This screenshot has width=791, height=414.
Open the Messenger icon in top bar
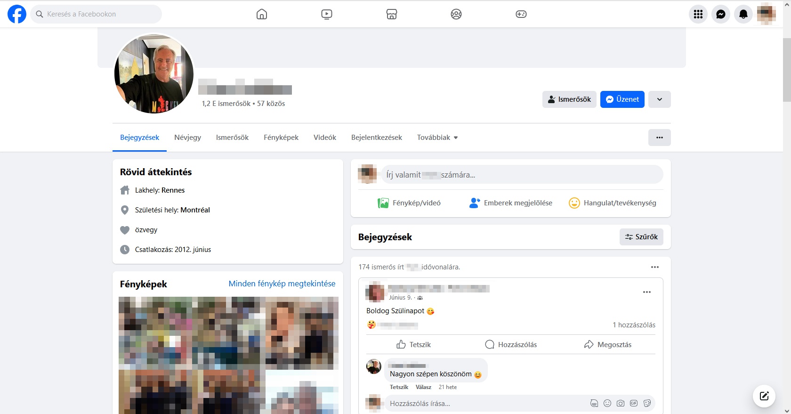pyautogui.click(x=721, y=14)
